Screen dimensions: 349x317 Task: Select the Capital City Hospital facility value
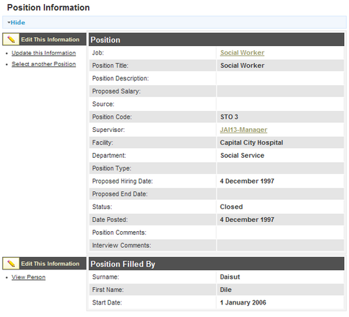pos(251,142)
